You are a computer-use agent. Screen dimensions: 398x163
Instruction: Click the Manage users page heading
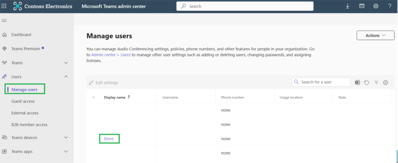pyautogui.click(x=109, y=36)
